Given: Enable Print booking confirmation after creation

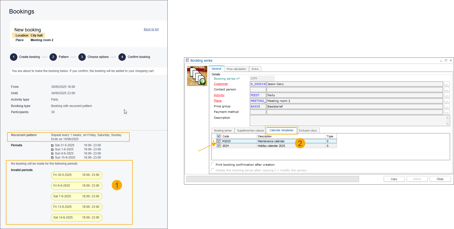Looking at the screenshot, I should coord(213,165).
